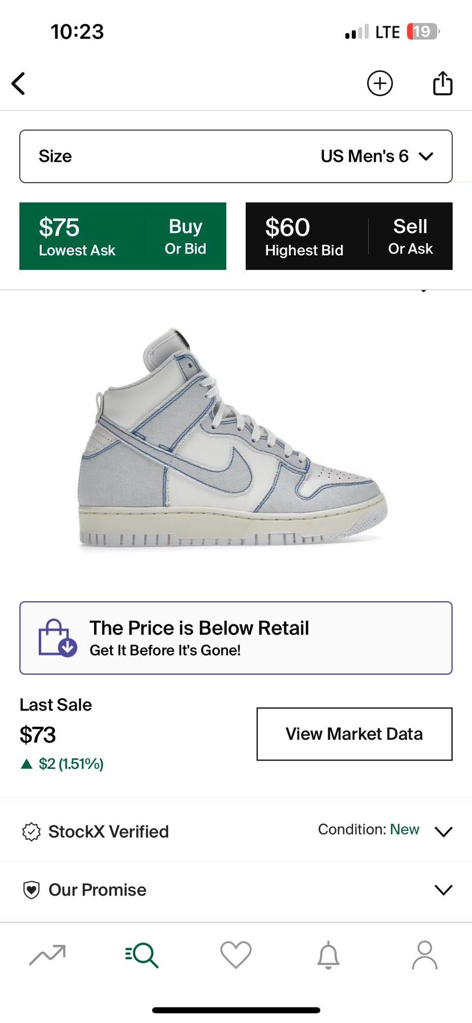Click View Market Data button
Image resolution: width=472 pixels, height=1023 pixels.
[x=354, y=734]
